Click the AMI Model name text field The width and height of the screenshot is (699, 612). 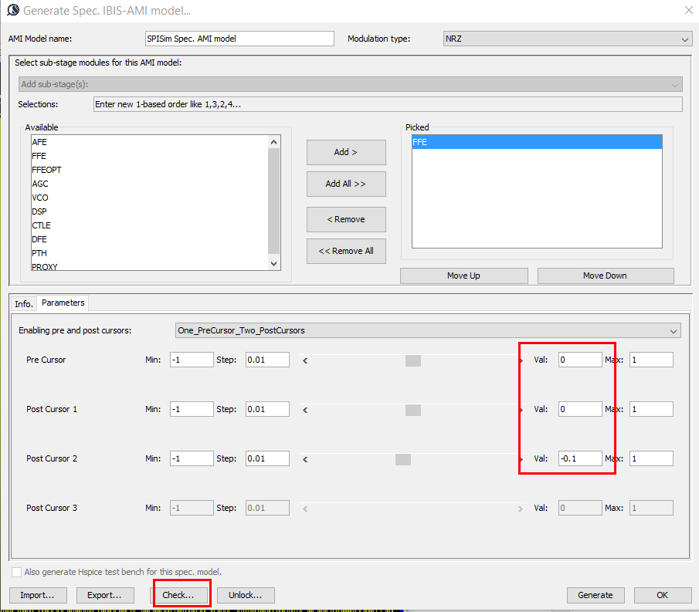(239, 39)
